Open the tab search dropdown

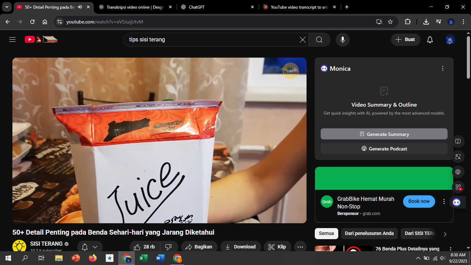point(7,7)
